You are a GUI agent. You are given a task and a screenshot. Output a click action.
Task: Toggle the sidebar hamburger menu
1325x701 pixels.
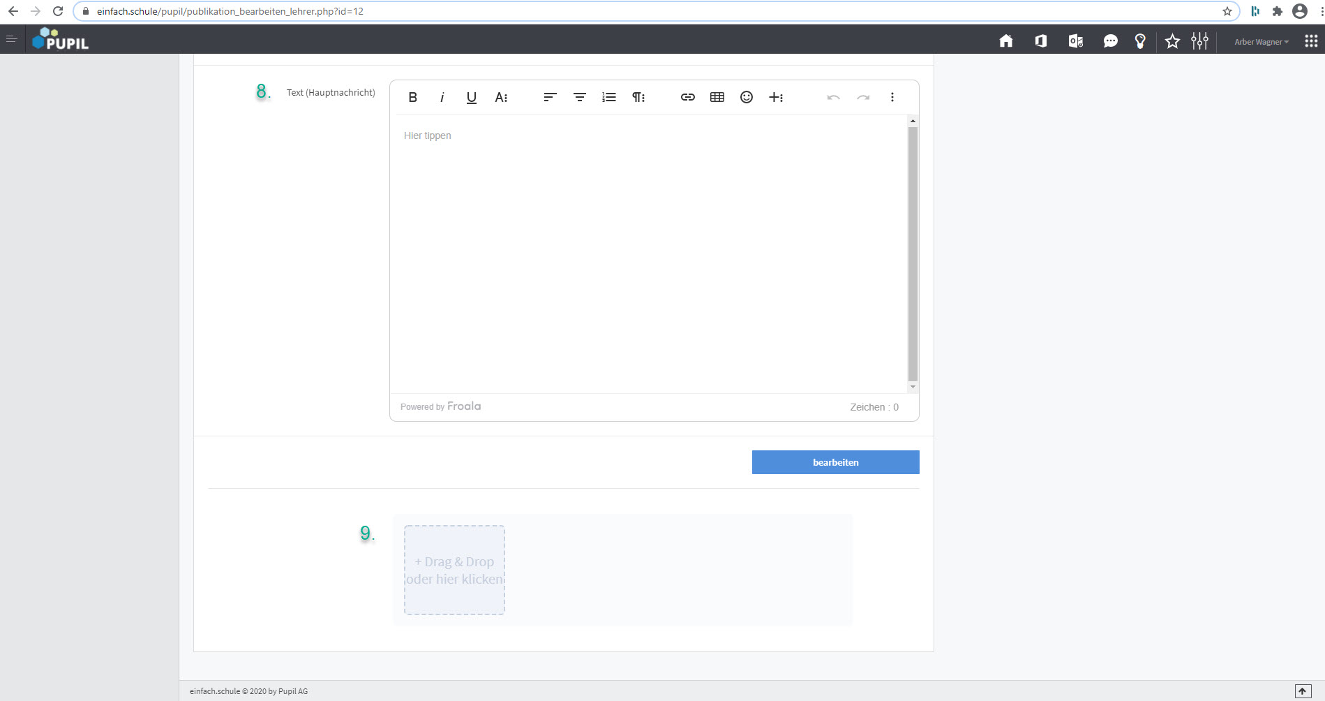point(11,39)
